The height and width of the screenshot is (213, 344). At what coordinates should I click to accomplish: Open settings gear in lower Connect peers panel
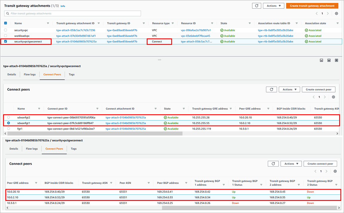tap(335, 171)
